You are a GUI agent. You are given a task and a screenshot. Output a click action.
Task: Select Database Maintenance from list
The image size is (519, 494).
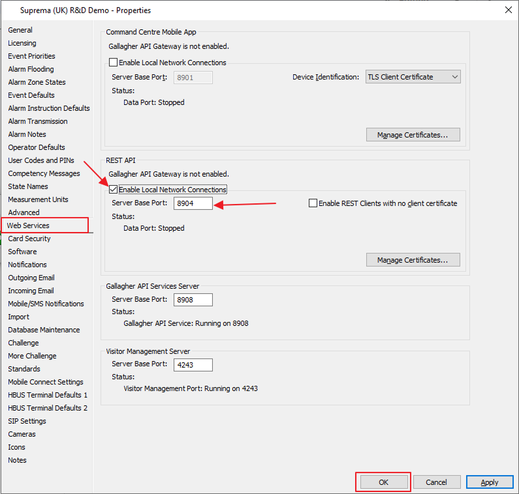44,330
